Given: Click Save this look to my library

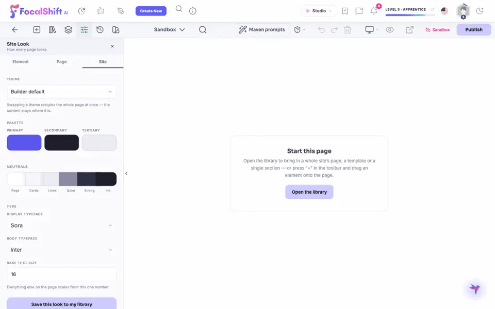Looking at the screenshot, I should click(x=61, y=304).
